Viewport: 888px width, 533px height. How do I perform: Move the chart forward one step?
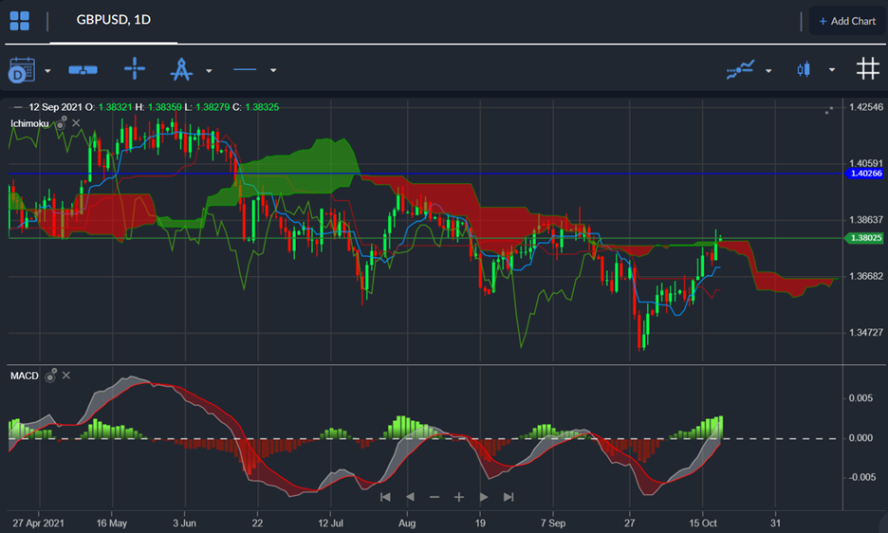coord(484,497)
